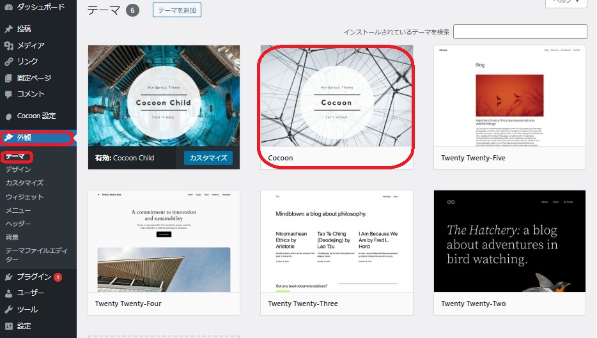Open the ヘルプ dropdown at top right
597x338 pixels.
coord(565,3)
